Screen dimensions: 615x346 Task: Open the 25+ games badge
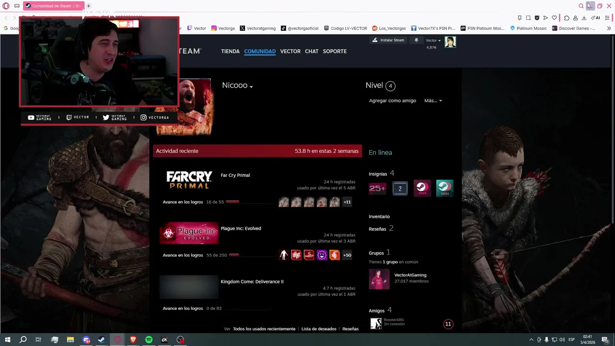[377, 188]
